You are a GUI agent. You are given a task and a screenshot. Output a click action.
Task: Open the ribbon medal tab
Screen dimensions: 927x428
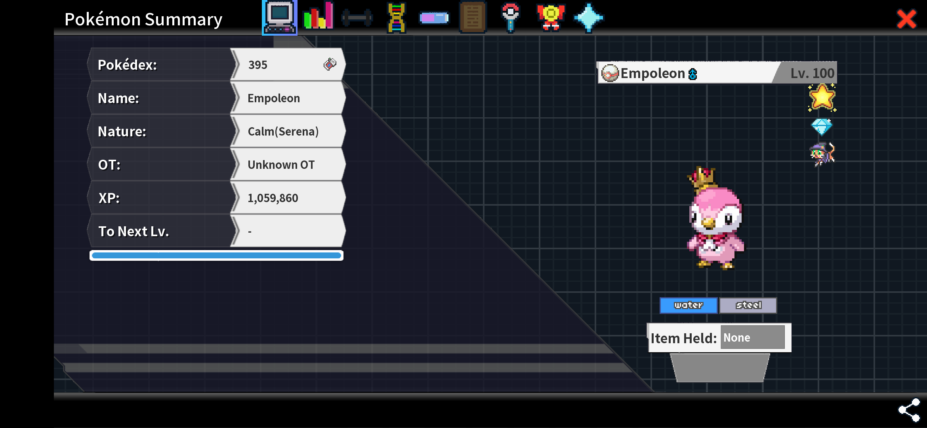tap(551, 17)
